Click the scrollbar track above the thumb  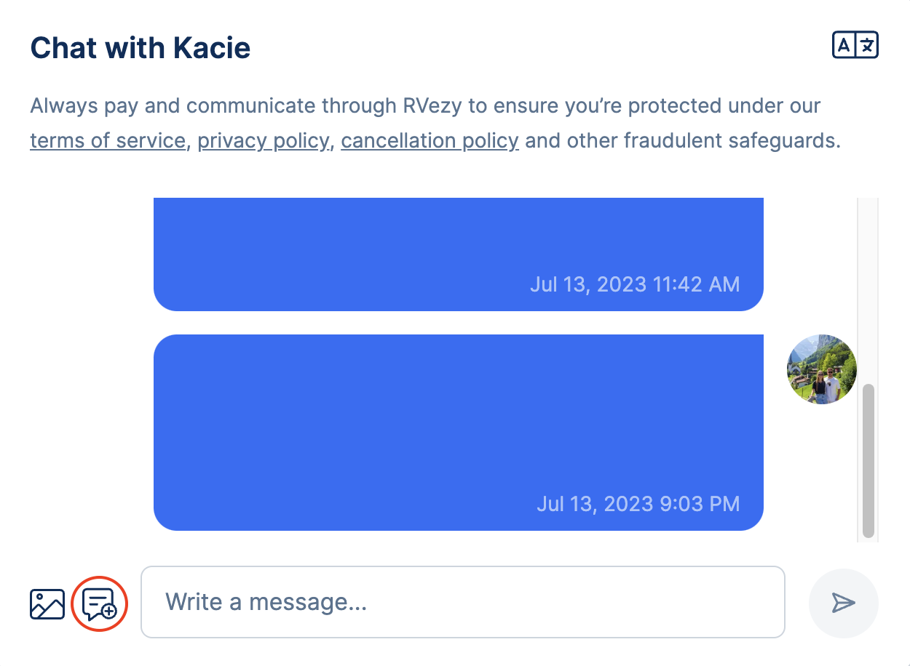(868, 291)
